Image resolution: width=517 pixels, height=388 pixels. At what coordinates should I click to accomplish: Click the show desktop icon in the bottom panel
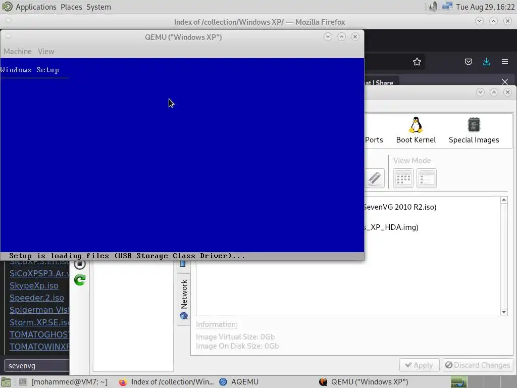[6, 382]
